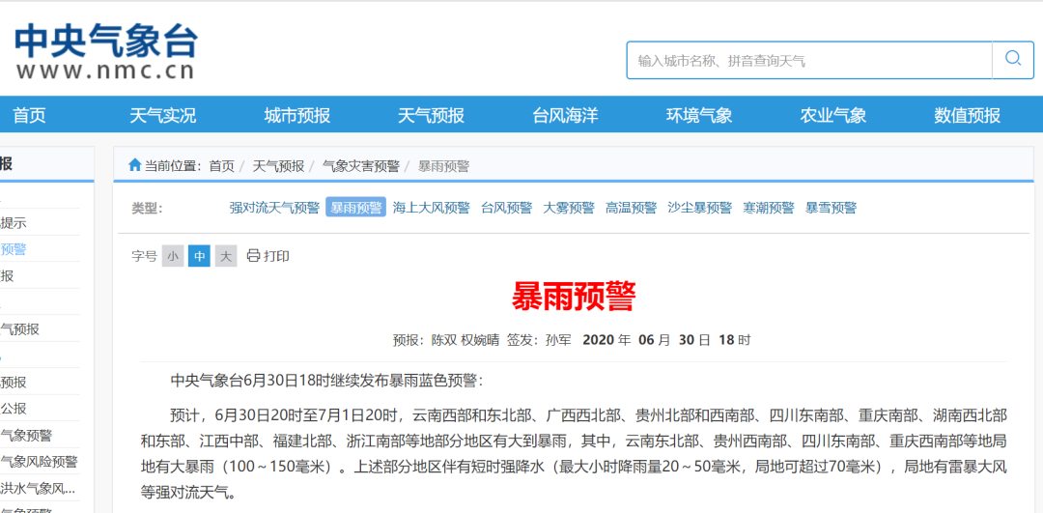1043x513 pixels.
Task: Open the 天气实况 navigation menu
Action: pyautogui.click(x=163, y=116)
